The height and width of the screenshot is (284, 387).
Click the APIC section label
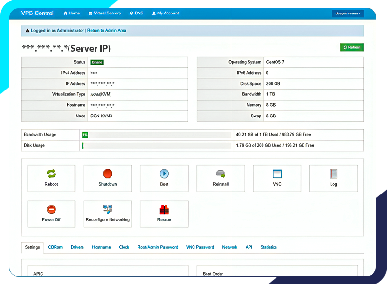coord(38,274)
